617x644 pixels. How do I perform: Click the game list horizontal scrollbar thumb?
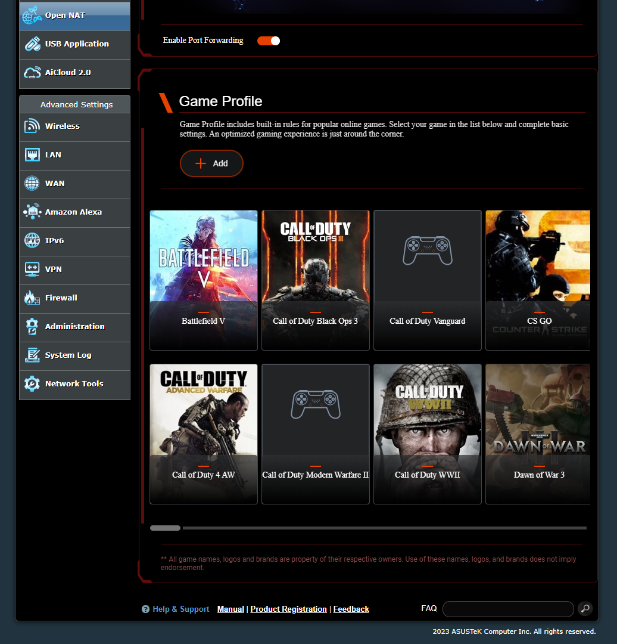166,528
